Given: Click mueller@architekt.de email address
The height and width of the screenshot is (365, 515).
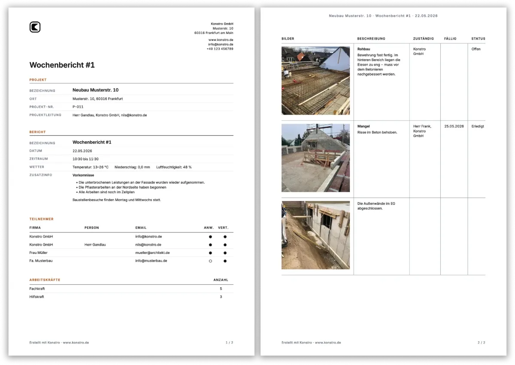Looking at the screenshot, I should click(152, 253).
